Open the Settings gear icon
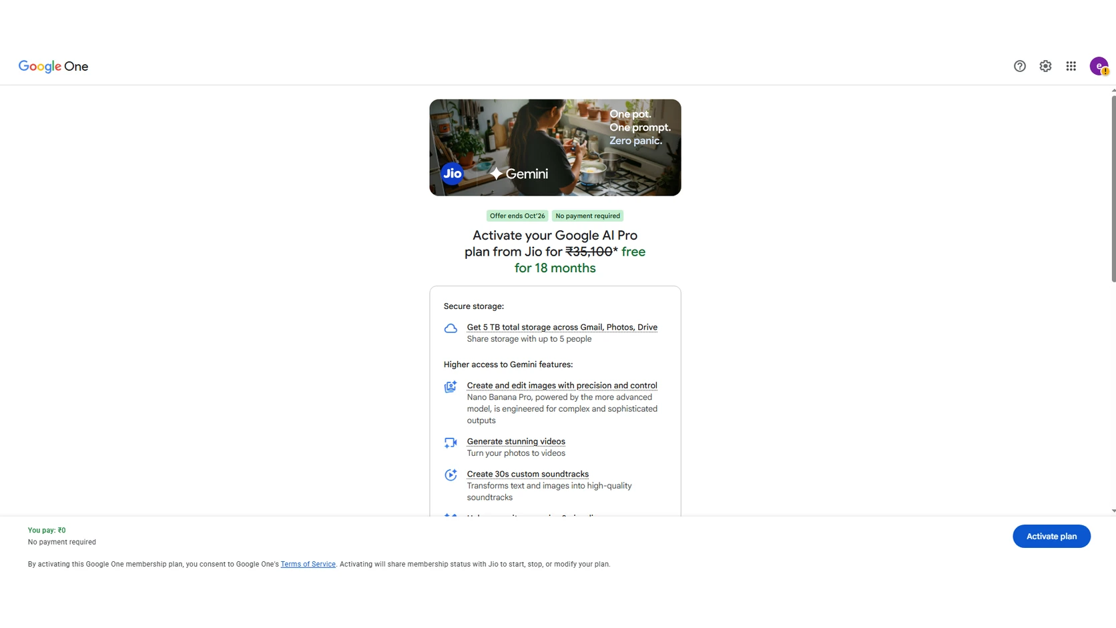Viewport: 1116px width, 628px height. point(1045,66)
